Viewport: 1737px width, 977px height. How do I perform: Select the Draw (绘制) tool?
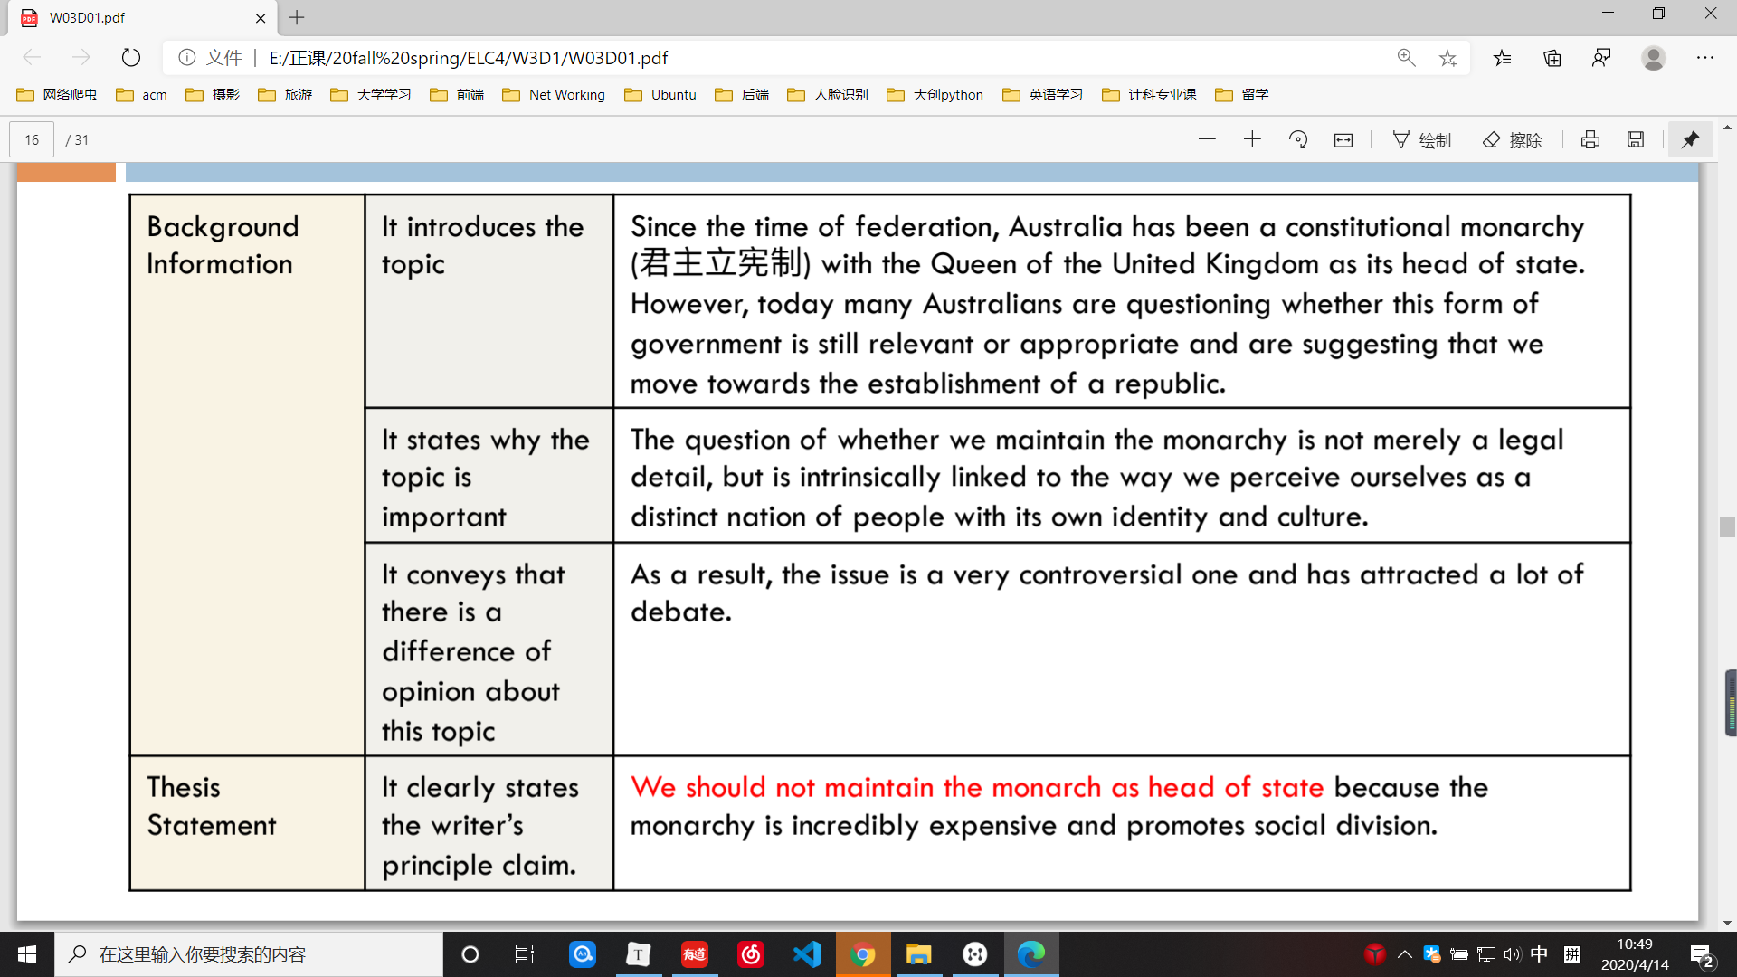pyautogui.click(x=1421, y=139)
